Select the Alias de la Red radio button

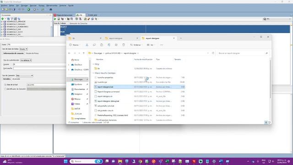click(x=5, y=85)
